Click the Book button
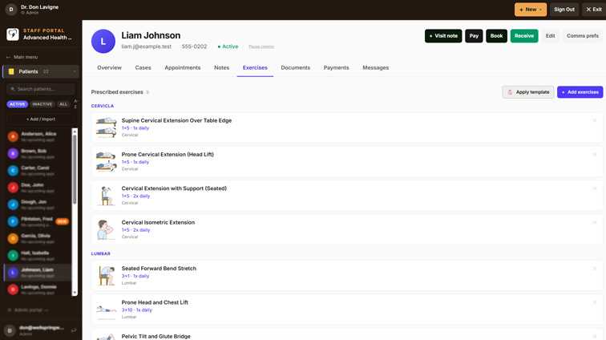Screen dimensions: 606x340 [496, 36]
